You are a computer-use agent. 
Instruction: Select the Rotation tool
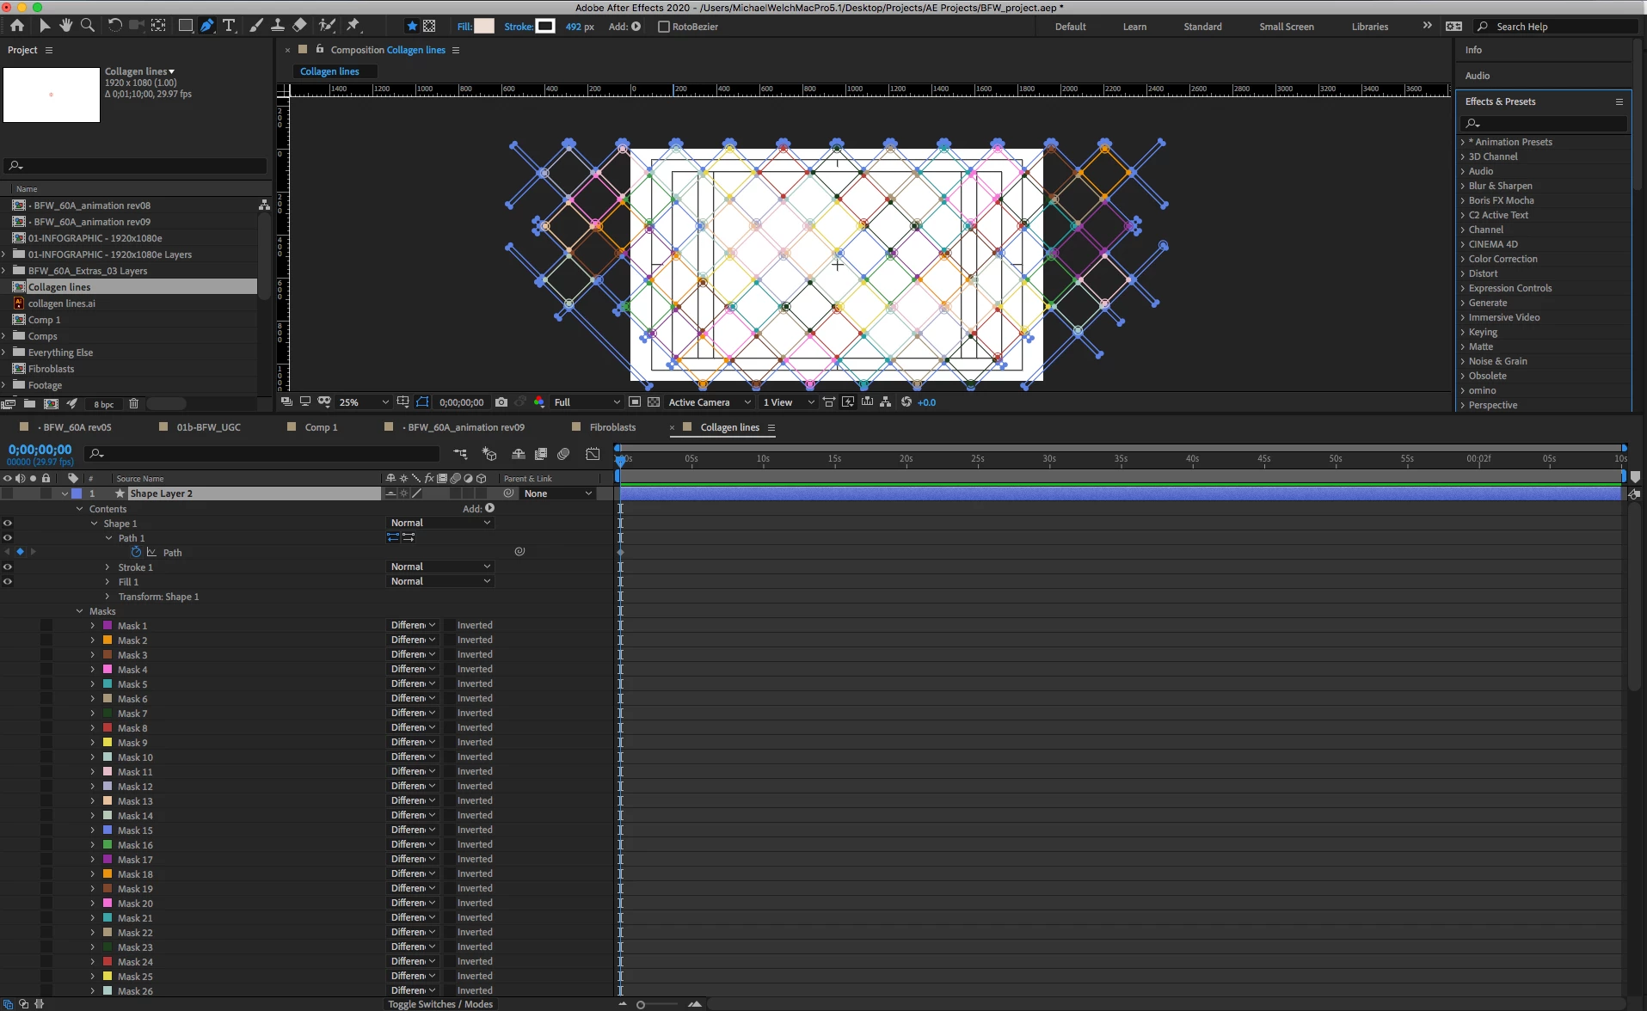click(x=114, y=26)
